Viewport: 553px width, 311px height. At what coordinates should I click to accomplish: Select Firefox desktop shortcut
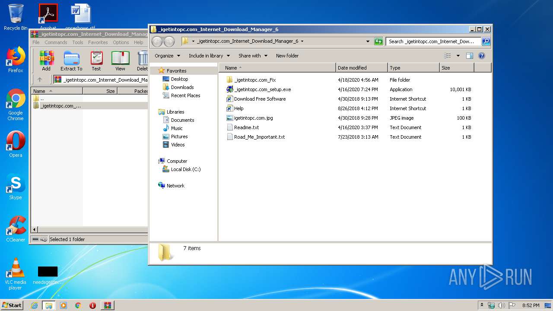point(16,60)
